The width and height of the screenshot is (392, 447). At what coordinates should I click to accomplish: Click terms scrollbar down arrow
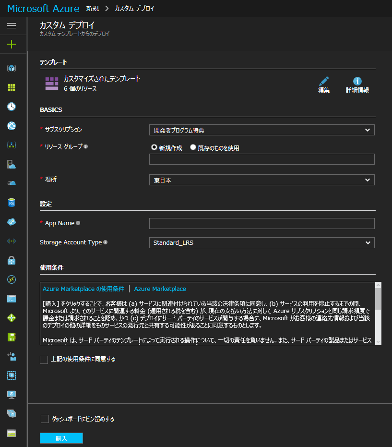point(378,342)
